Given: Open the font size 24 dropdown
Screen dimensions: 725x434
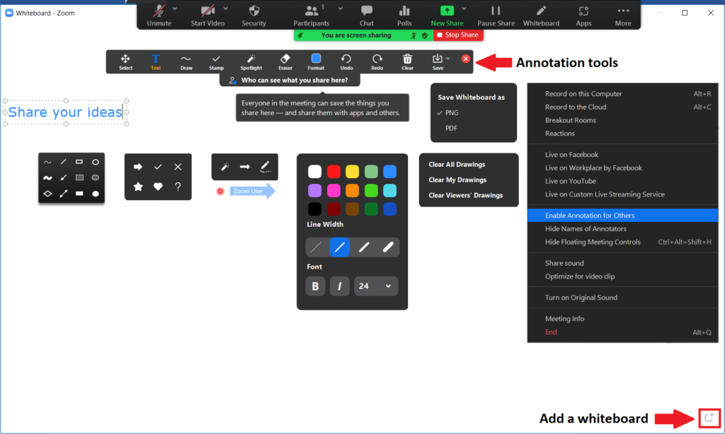Looking at the screenshot, I should tap(376, 286).
